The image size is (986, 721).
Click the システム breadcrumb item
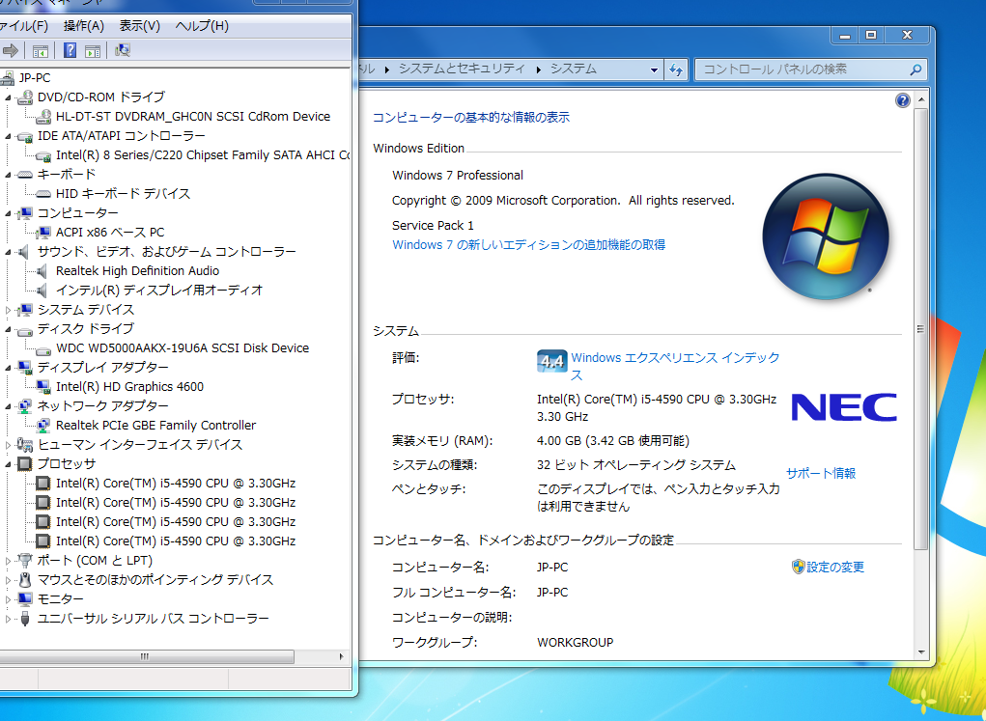click(x=574, y=69)
